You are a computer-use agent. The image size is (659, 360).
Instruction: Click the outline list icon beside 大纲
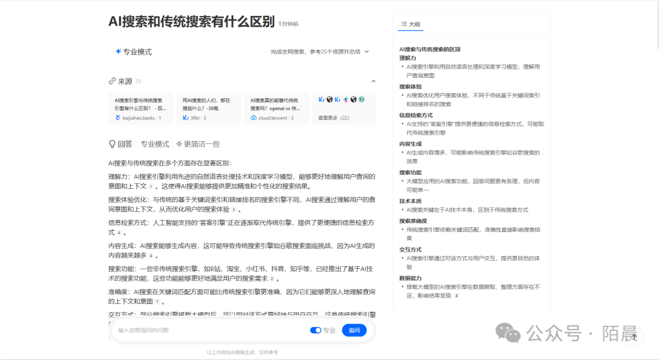click(404, 24)
